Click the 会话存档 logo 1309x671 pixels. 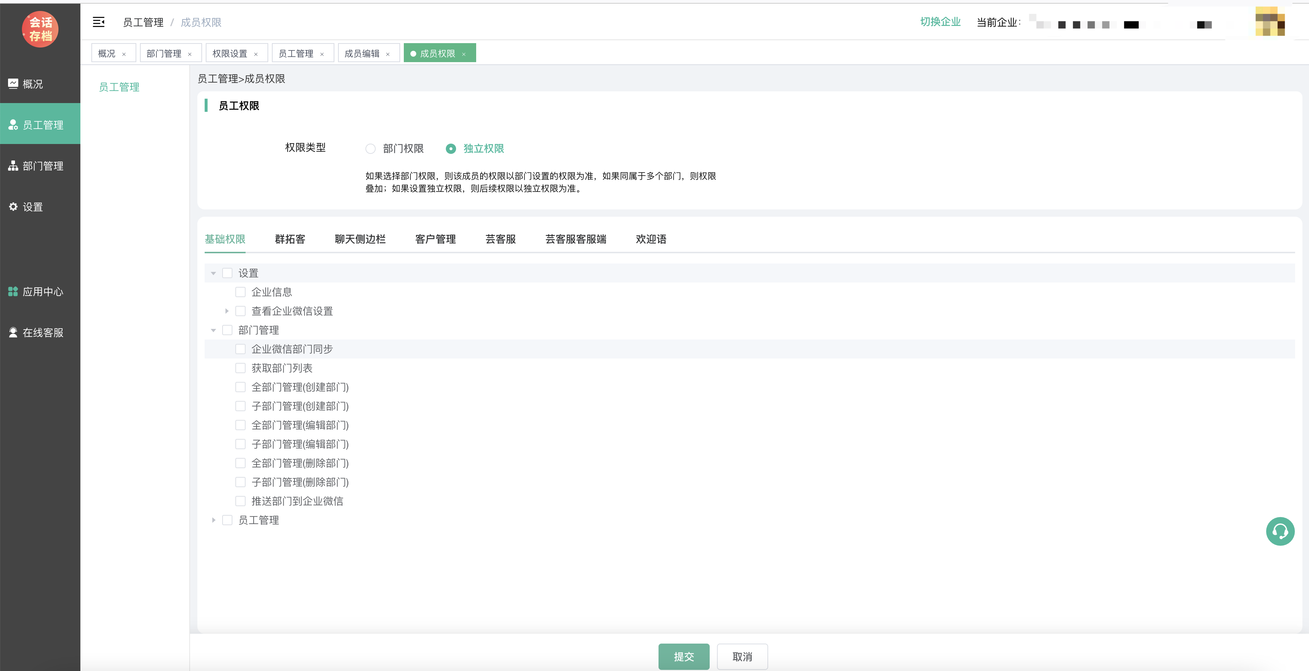(40, 29)
